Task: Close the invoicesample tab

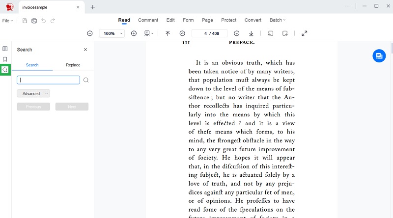Action: pos(78,7)
